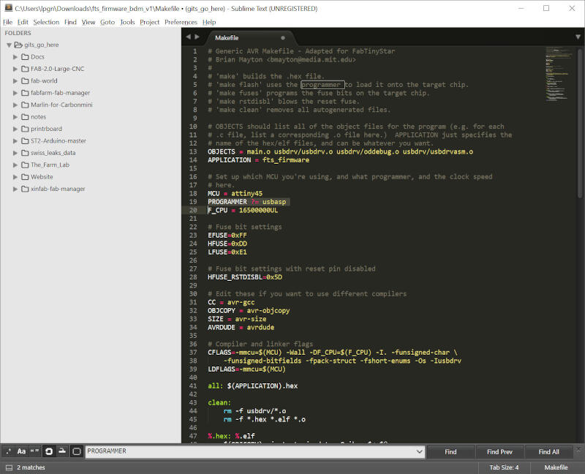Open the Goto menu
585x474 pixels.
pyautogui.click(x=107, y=22)
